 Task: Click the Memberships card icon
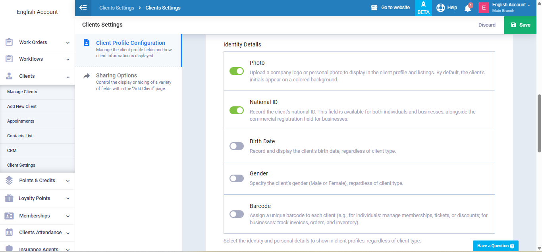coord(9,216)
